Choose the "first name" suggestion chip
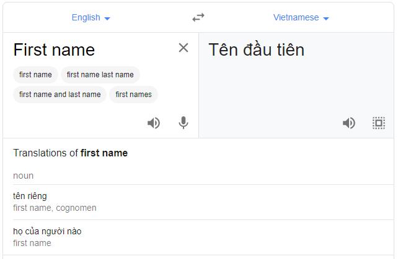The image size is (398, 259). pyautogui.click(x=35, y=75)
